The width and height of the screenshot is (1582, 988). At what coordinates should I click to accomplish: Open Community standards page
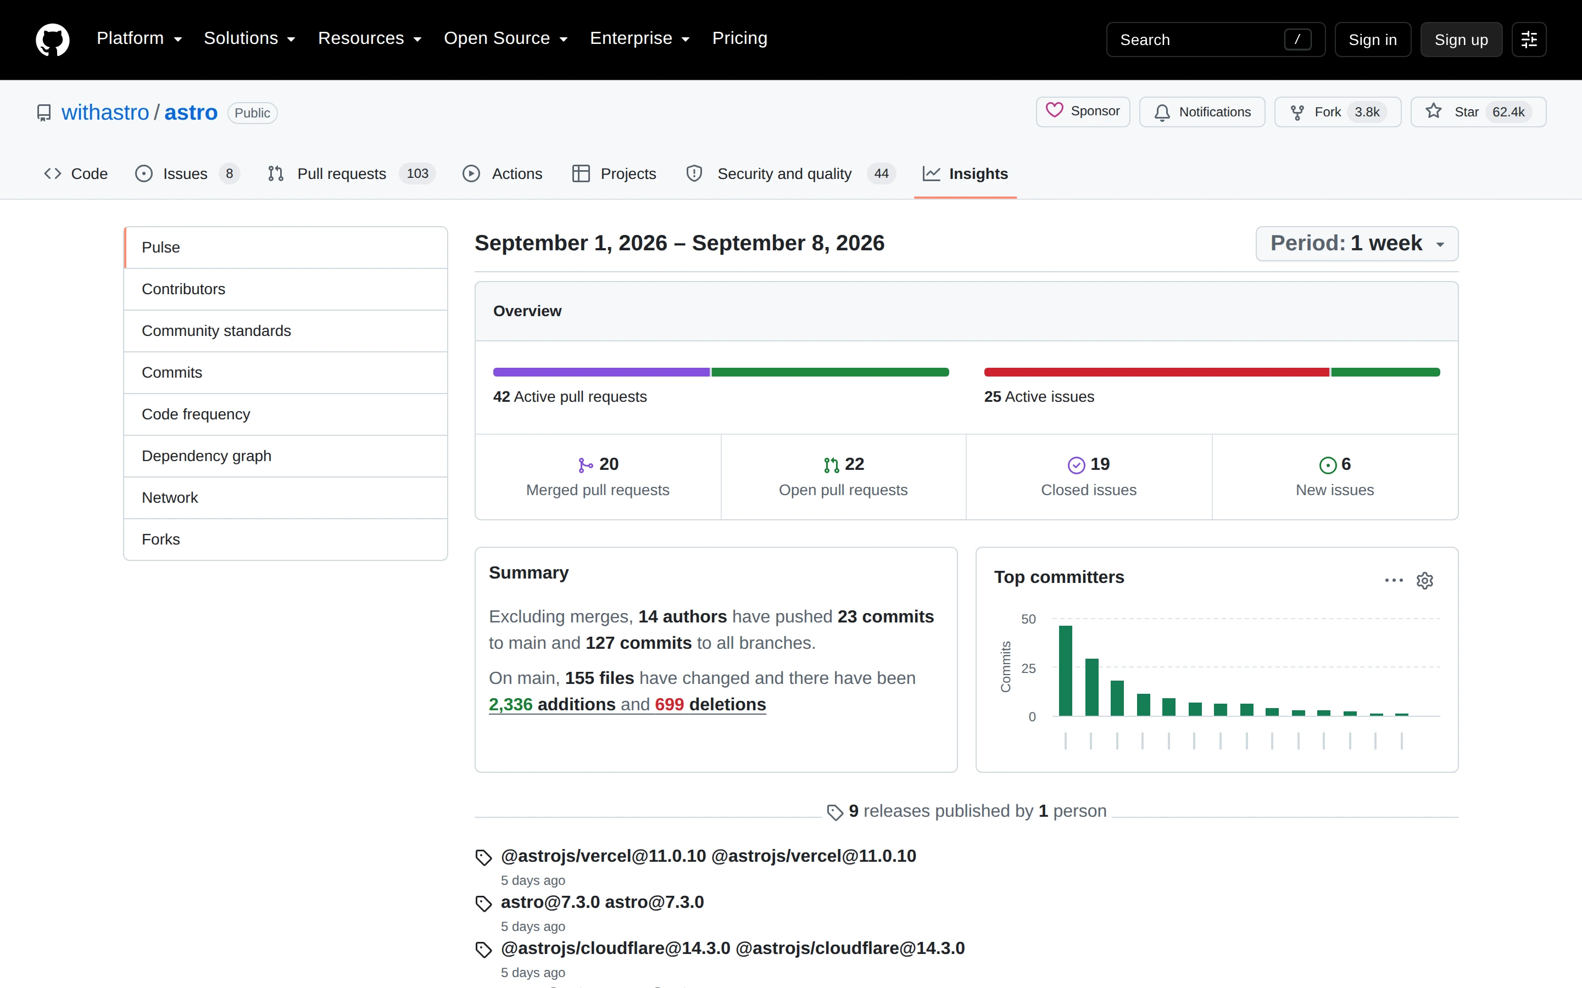(286, 332)
